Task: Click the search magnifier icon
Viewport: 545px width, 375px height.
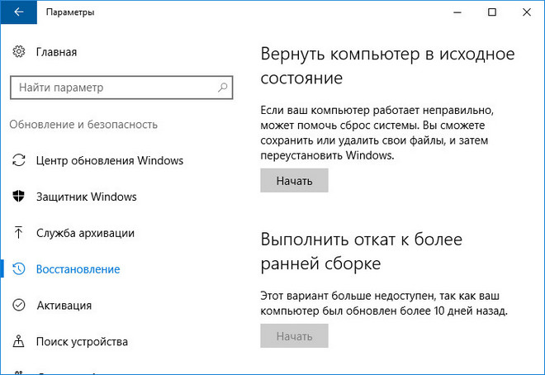Action: click(223, 87)
